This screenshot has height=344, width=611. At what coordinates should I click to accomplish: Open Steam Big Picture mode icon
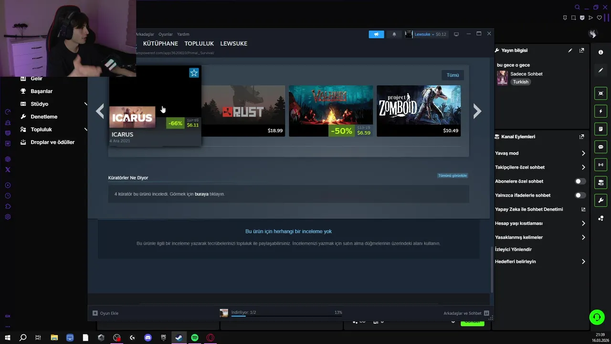(x=456, y=34)
